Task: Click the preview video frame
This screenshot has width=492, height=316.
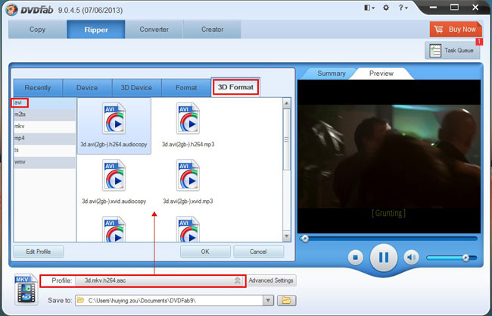Action: tap(389, 156)
